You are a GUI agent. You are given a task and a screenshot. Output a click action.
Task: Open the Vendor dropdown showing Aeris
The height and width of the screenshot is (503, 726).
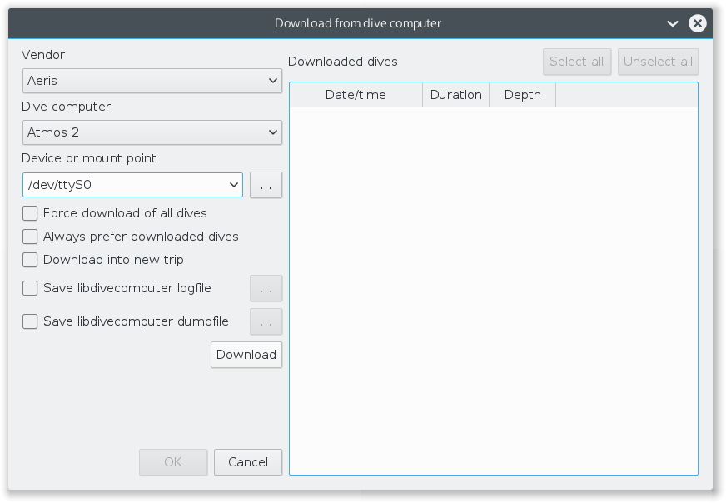152,81
